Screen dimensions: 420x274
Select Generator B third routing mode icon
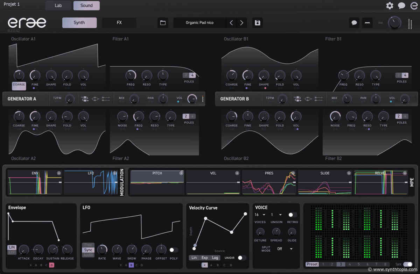tap(318, 99)
